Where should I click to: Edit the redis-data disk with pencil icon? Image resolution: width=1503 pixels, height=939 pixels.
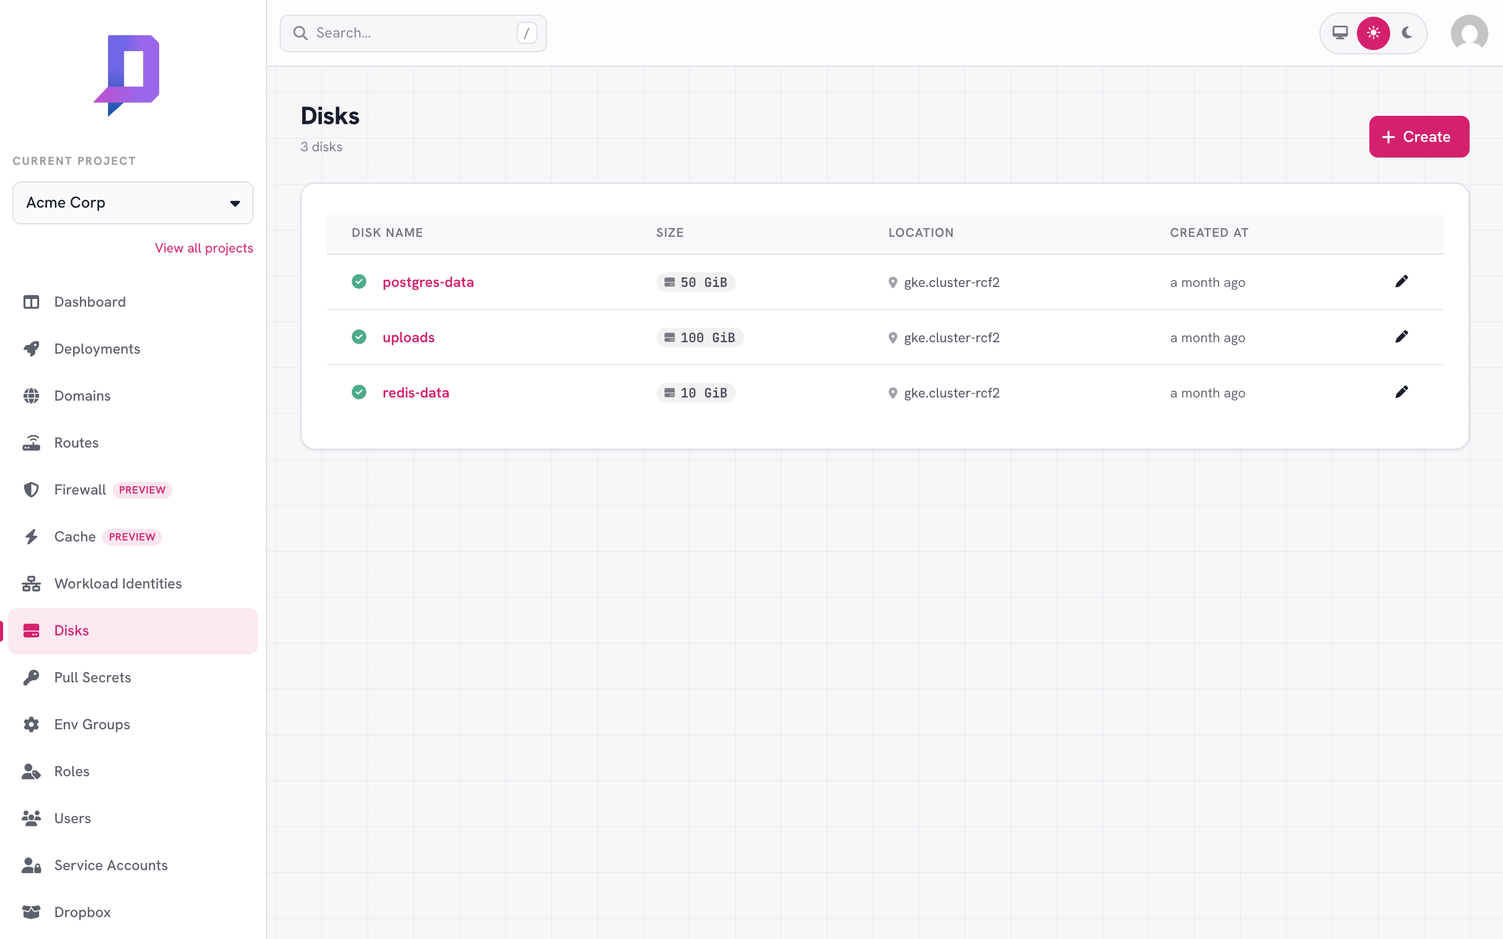(x=1401, y=392)
